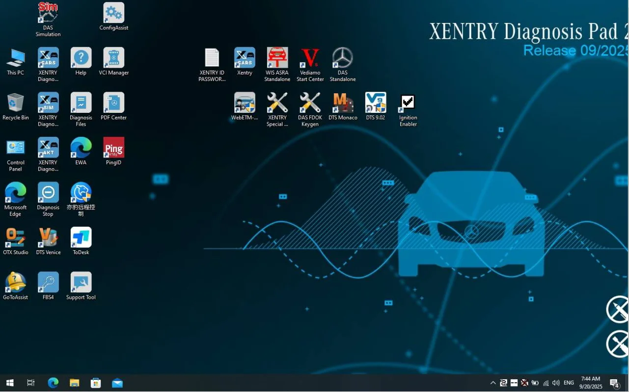Viewport: 629px width, 392px height.
Task: Open the Support Tool shortcut
Action: point(81,286)
